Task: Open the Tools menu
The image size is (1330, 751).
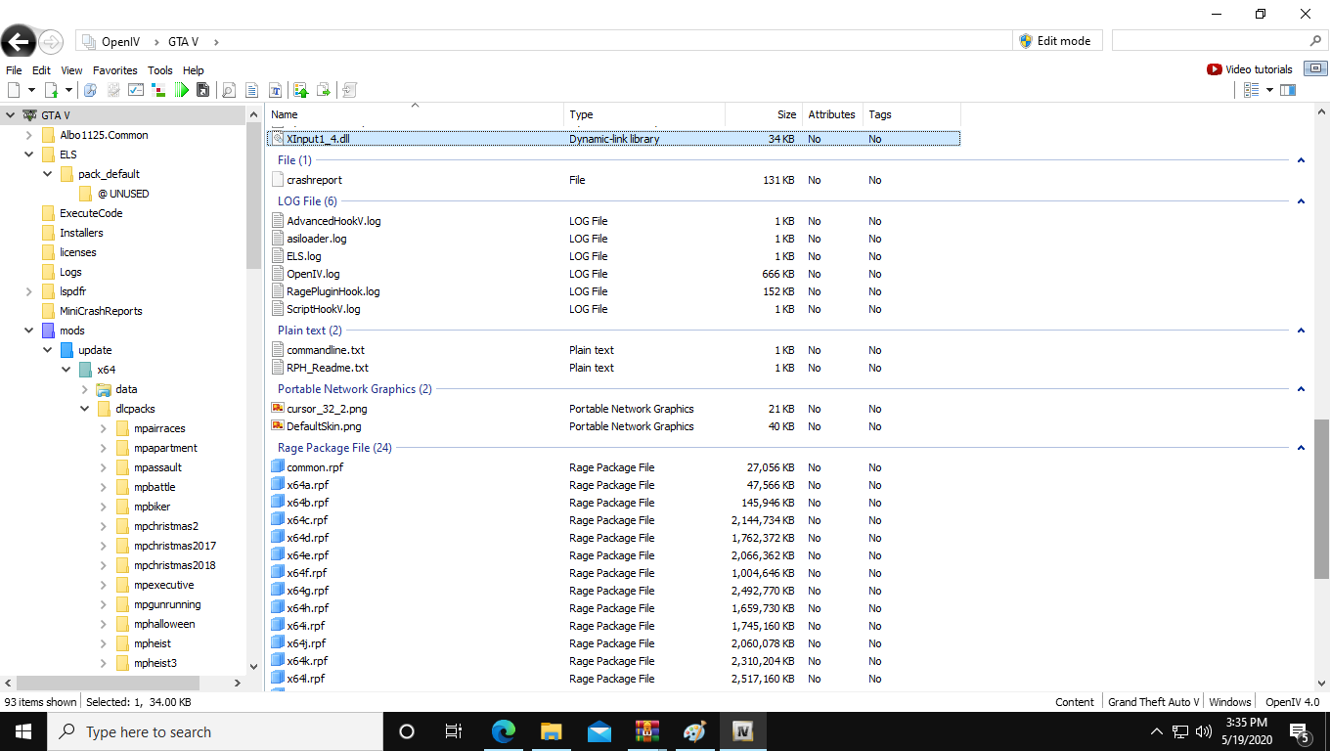Action: click(159, 70)
